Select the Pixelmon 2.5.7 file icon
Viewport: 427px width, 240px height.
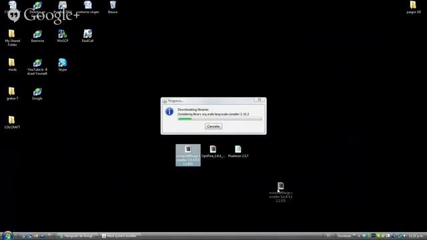click(x=238, y=152)
